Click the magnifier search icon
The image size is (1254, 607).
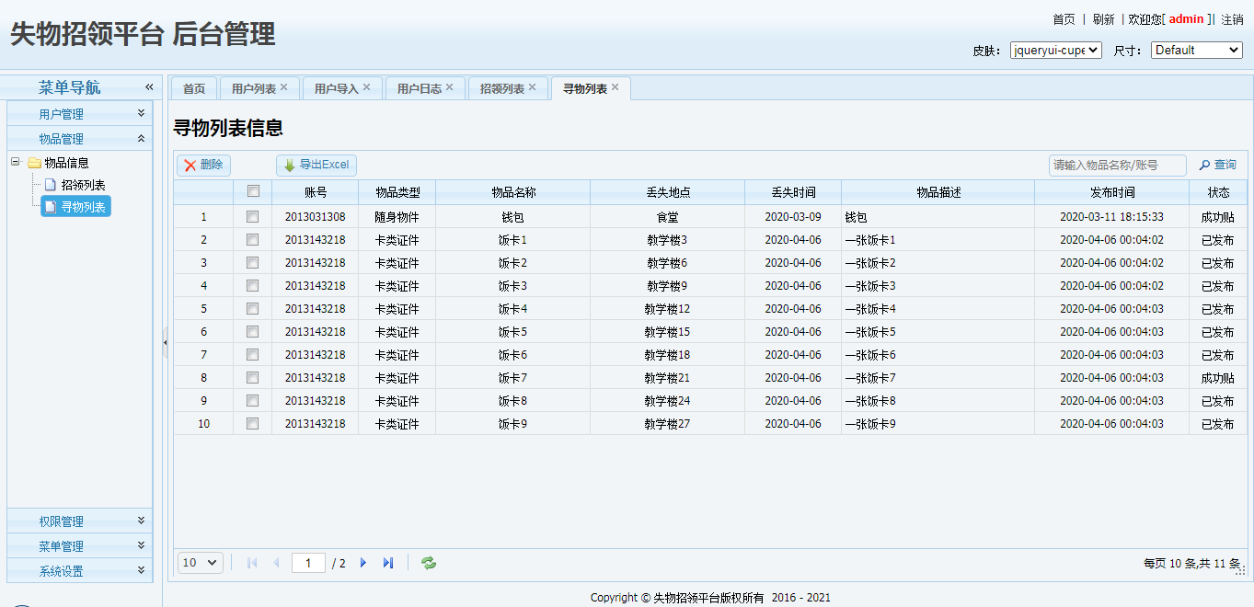click(x=1204, y=166)
